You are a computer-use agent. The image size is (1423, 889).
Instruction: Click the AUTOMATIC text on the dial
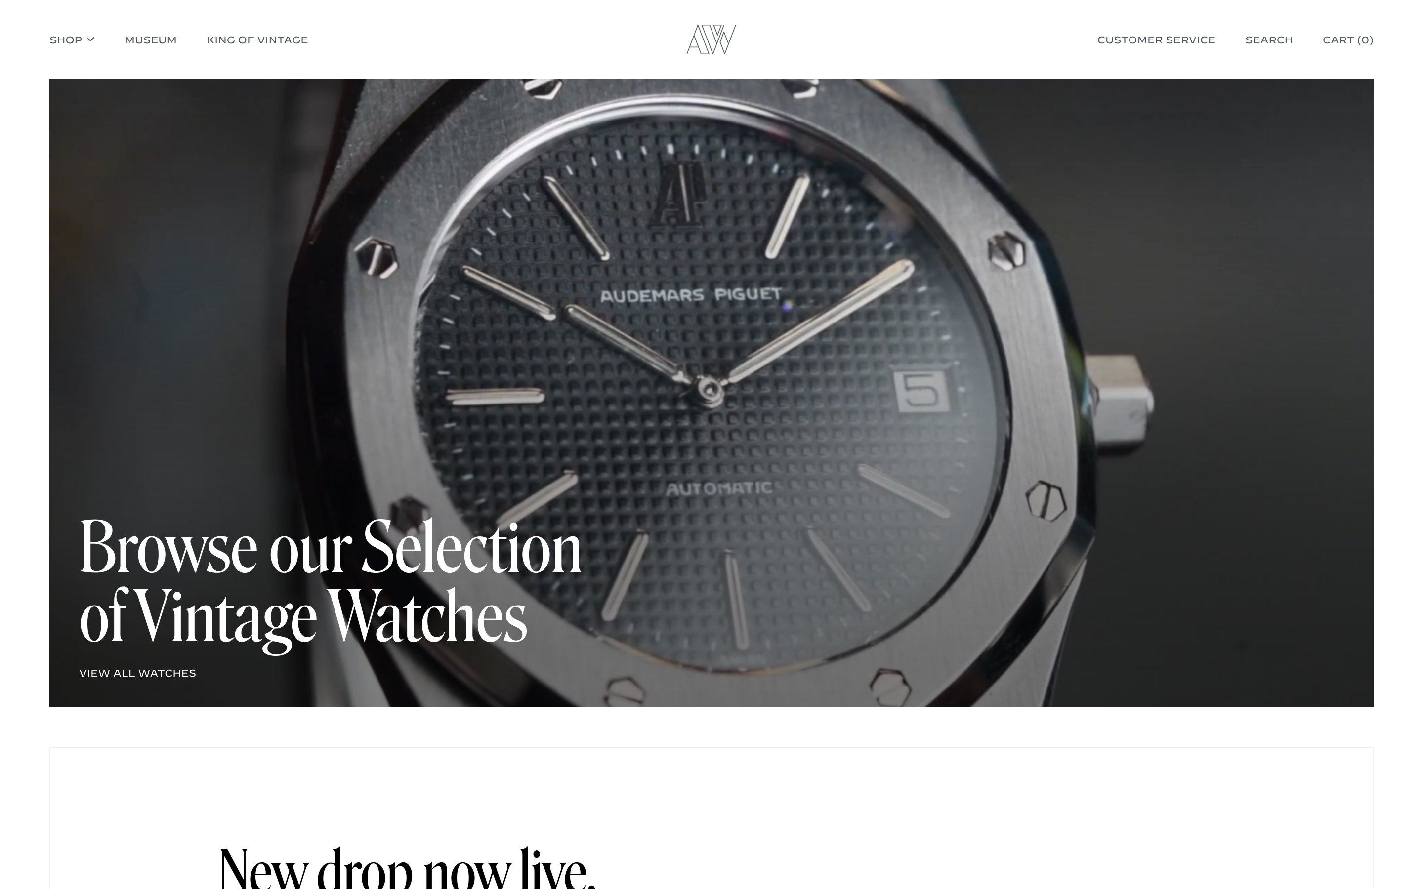pos(718,488)
